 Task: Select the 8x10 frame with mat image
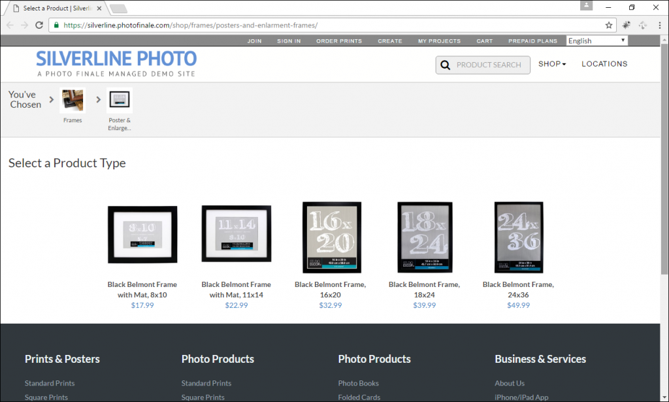pos(142,235)
